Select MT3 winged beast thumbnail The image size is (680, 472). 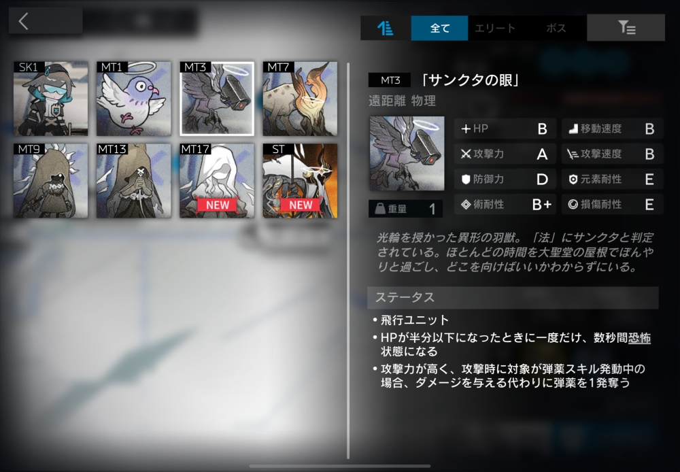click(x=217, y=99)
